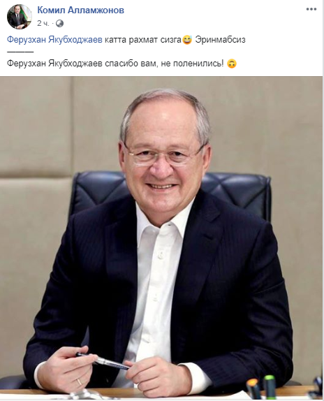Click the "катта рахмат сизга" text
The image size is (324, 401).
[143, 40]
